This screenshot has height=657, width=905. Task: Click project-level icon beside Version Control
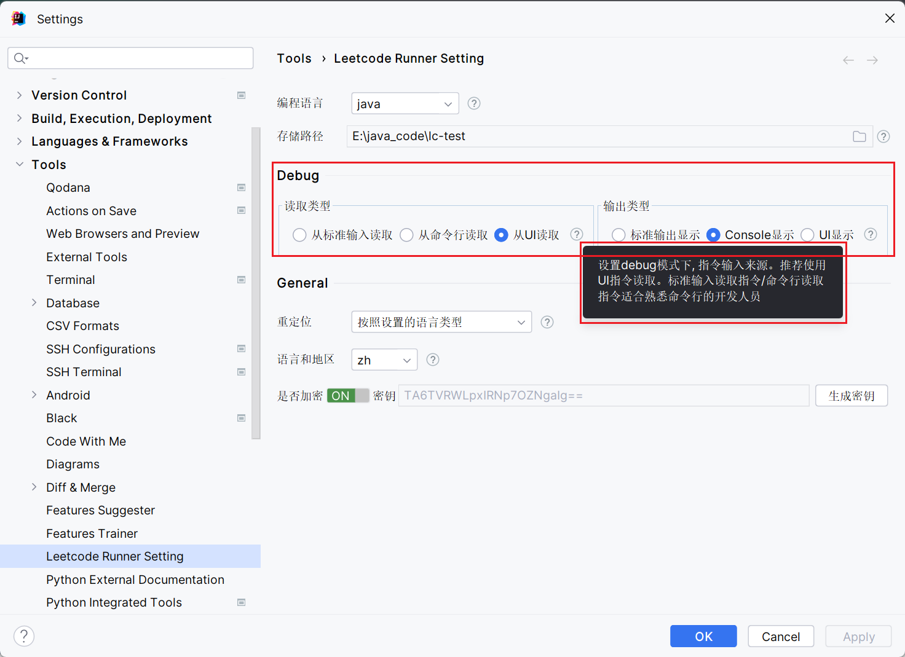[242, 95]
